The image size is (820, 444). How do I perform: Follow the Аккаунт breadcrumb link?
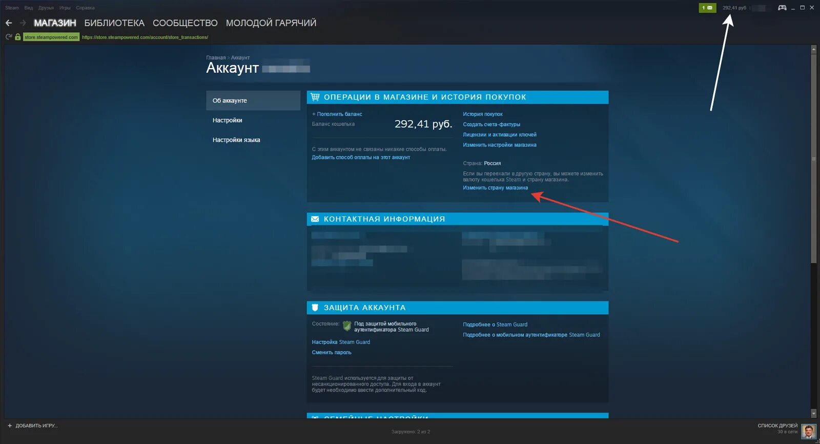240,57
